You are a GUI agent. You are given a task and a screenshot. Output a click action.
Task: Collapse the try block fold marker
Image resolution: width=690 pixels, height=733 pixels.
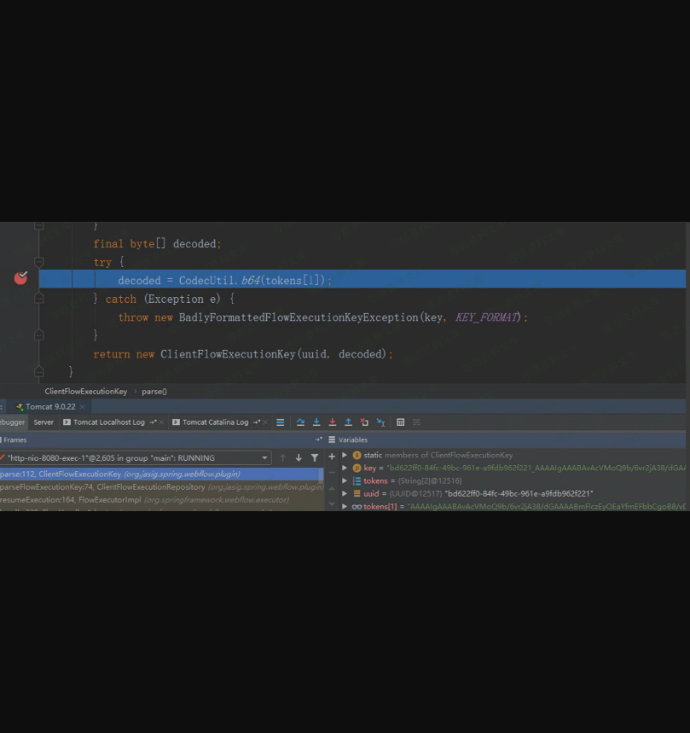click(x=38, y=262)
